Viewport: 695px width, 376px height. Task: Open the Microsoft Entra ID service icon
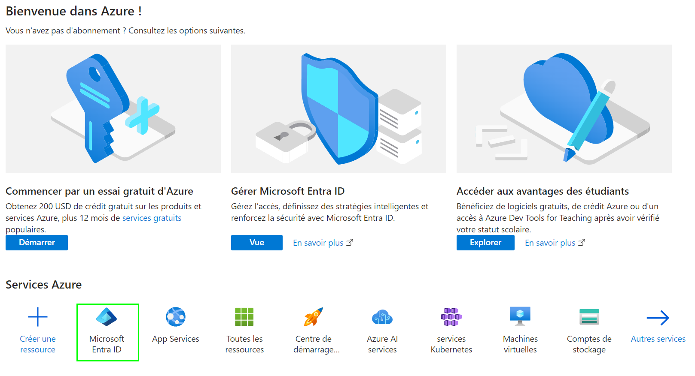coord(107,317)
